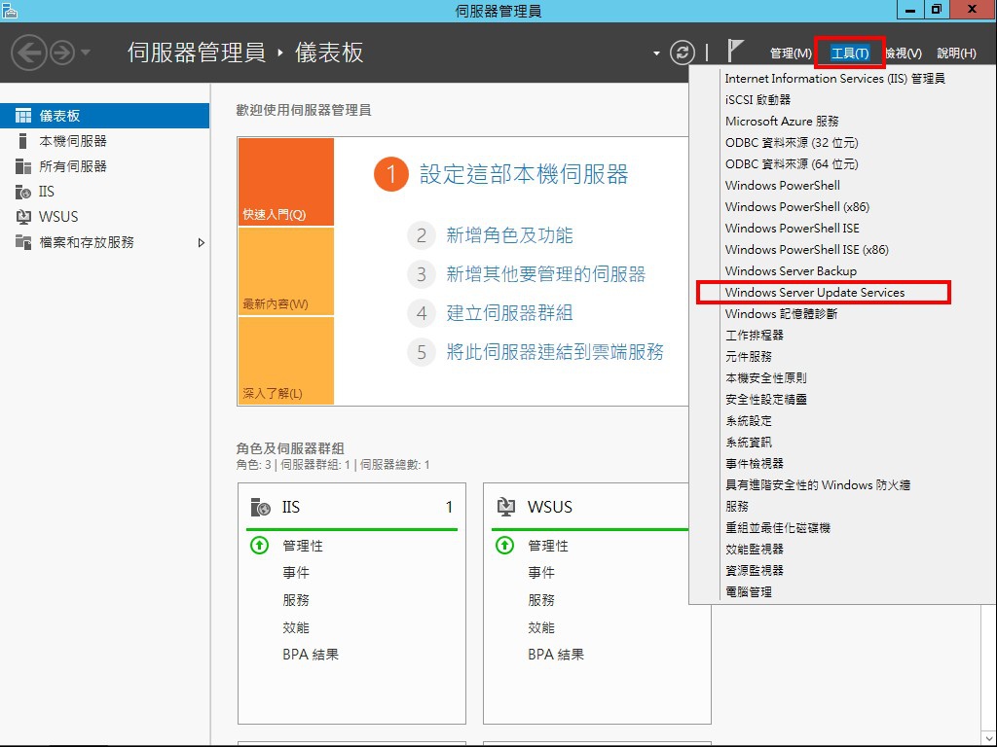Click WSUS tile 管理性 green status icon
Image resolution: width=997 pixels, height=747 pixels.
click(505, 545)
